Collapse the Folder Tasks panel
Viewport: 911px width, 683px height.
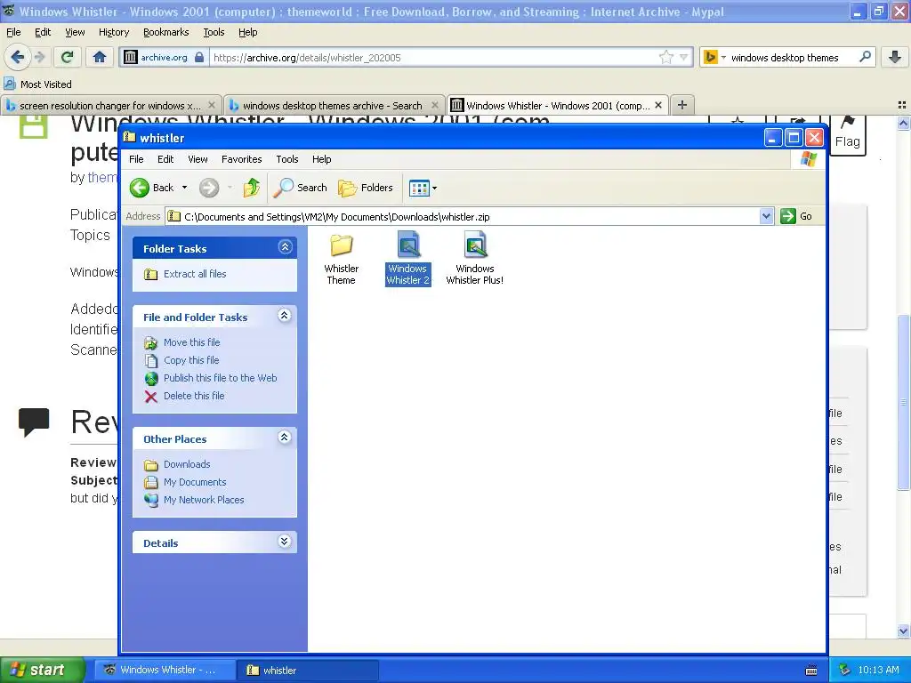[285, 247]
